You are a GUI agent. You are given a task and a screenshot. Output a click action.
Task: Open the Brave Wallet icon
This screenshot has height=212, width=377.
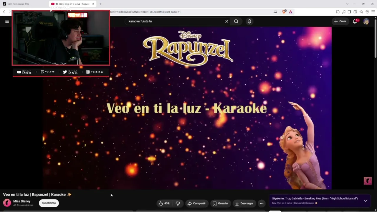pyautogui.click(x=355, y=12)
